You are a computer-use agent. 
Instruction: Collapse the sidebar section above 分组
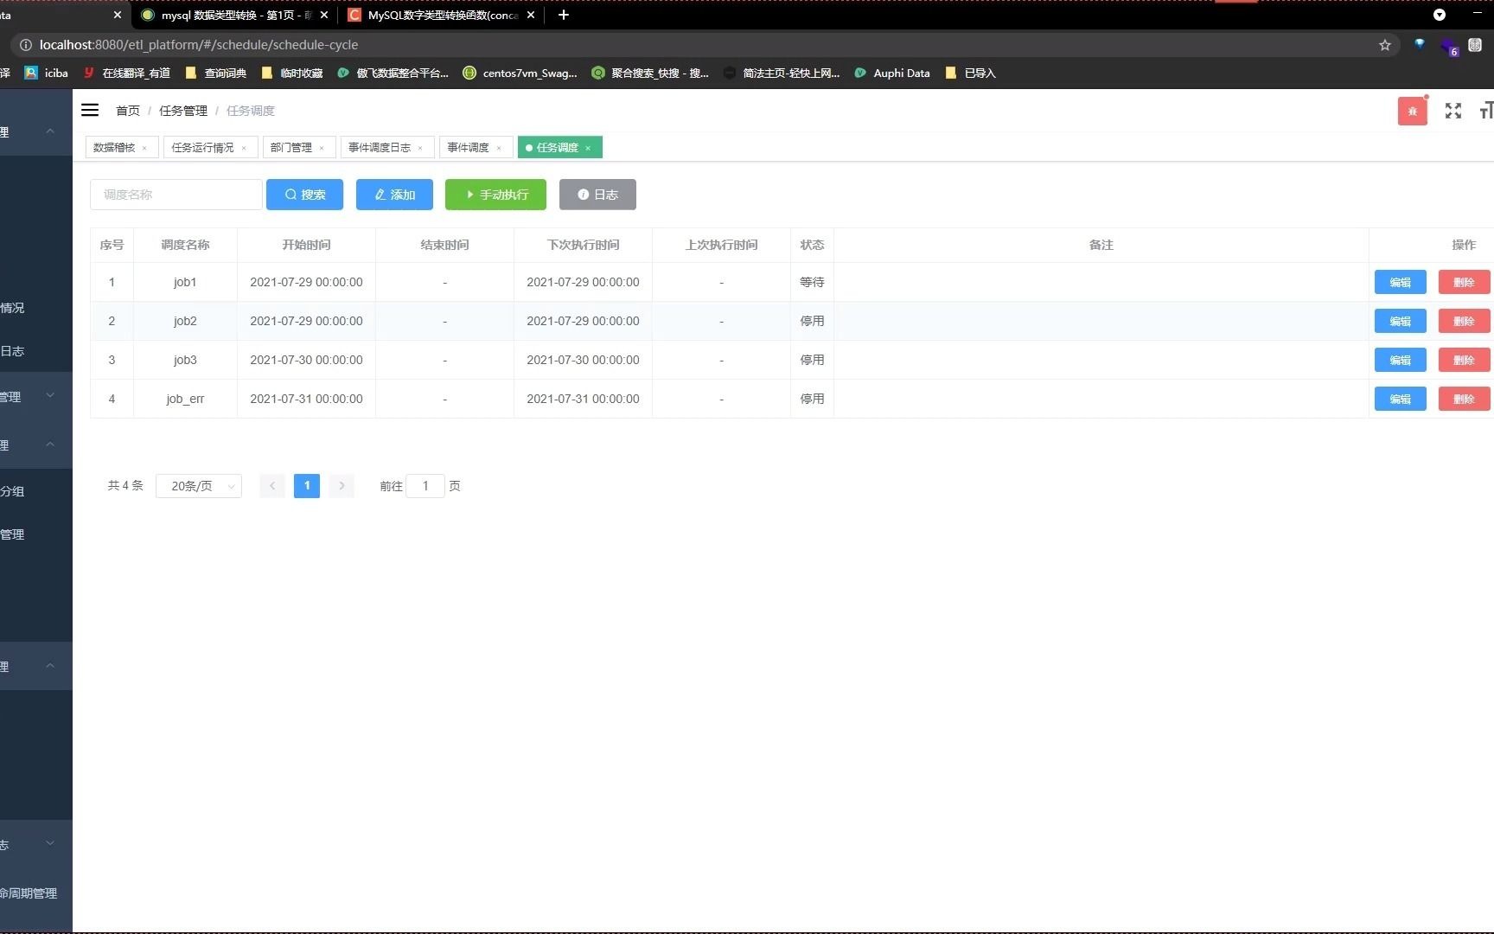(x=50, y=445)
